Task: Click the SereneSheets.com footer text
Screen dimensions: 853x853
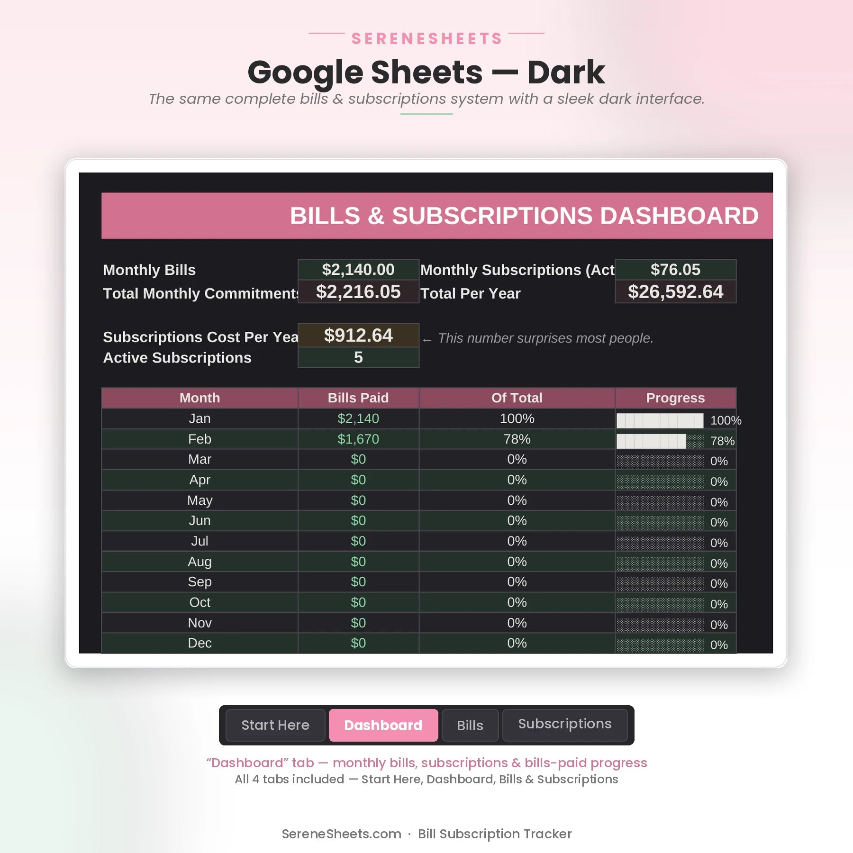Action: (341, 834)
